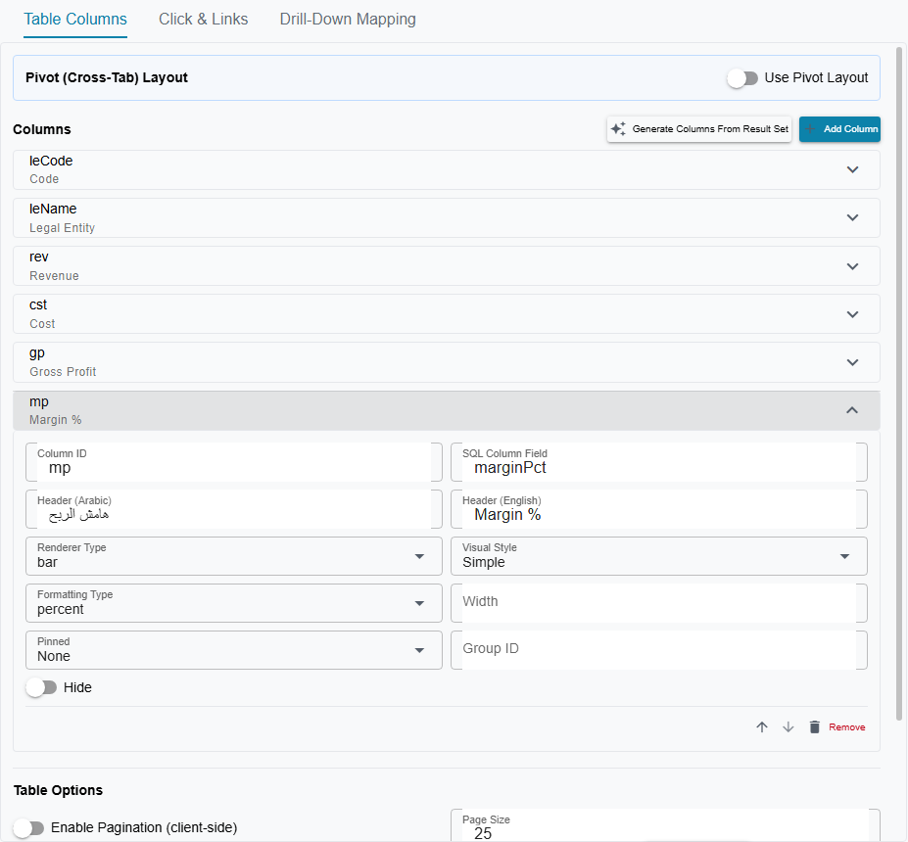Image resolution: width=908 pixels, height=842 pixels.
Task: Toggle the Hide column switch
Action: (x=42, y=687)
